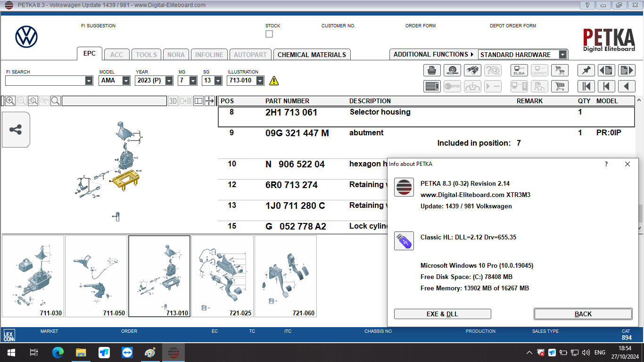This screenshot has width=644, height=362.
Task: Show hidden system tray icons chevron
Action: 529,353
